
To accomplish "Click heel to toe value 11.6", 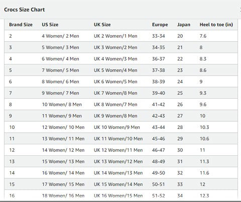I will (204, 173).
